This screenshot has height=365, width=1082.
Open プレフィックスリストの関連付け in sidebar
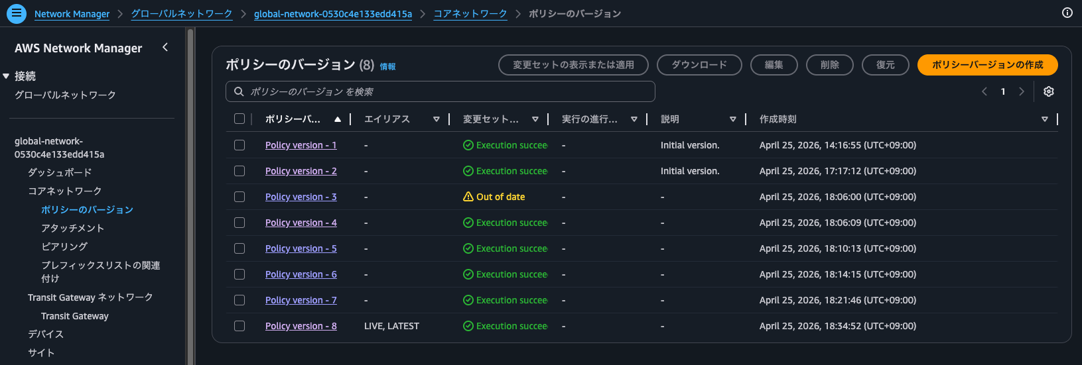pyautogui.click(x=101, y=272)
